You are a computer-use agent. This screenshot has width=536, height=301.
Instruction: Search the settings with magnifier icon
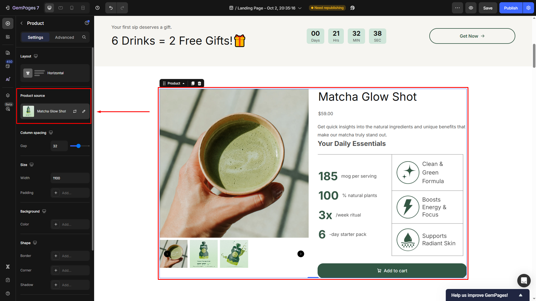click(84, 37)
